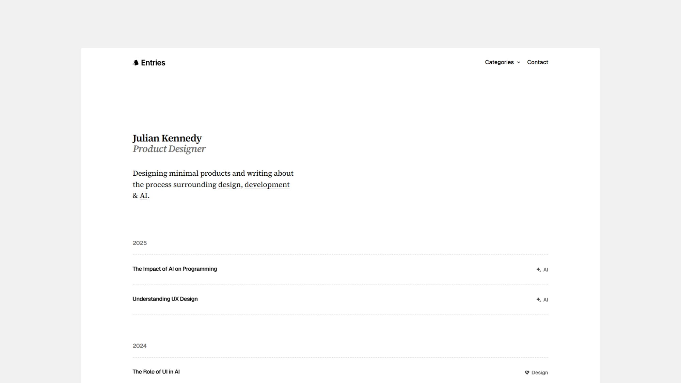The width and height of the screenshot is (681, 383).
Task: Click the AI link in the intro paragraph
Action: [143, 196]
